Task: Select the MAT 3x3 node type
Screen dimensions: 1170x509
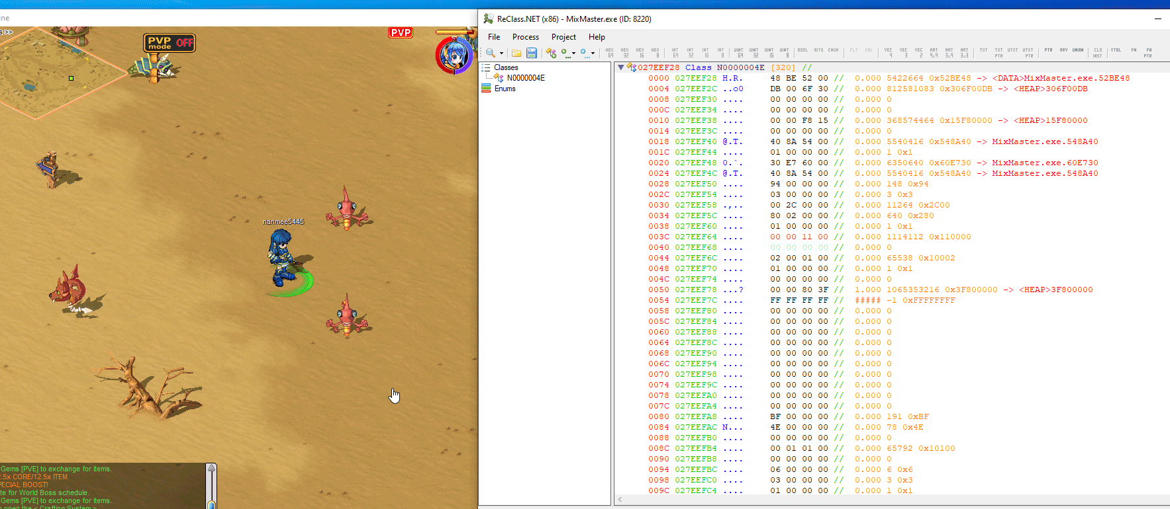Action: pos(965,53)
